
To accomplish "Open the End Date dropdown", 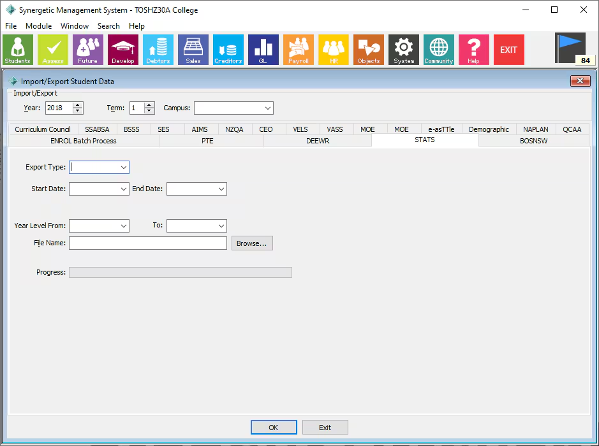I will pyautogui.click(x=221, y=189).
